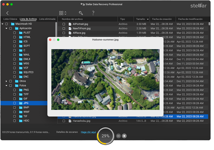
Task: Click the 29% circular progress indicator
Action: pos(106,136)
